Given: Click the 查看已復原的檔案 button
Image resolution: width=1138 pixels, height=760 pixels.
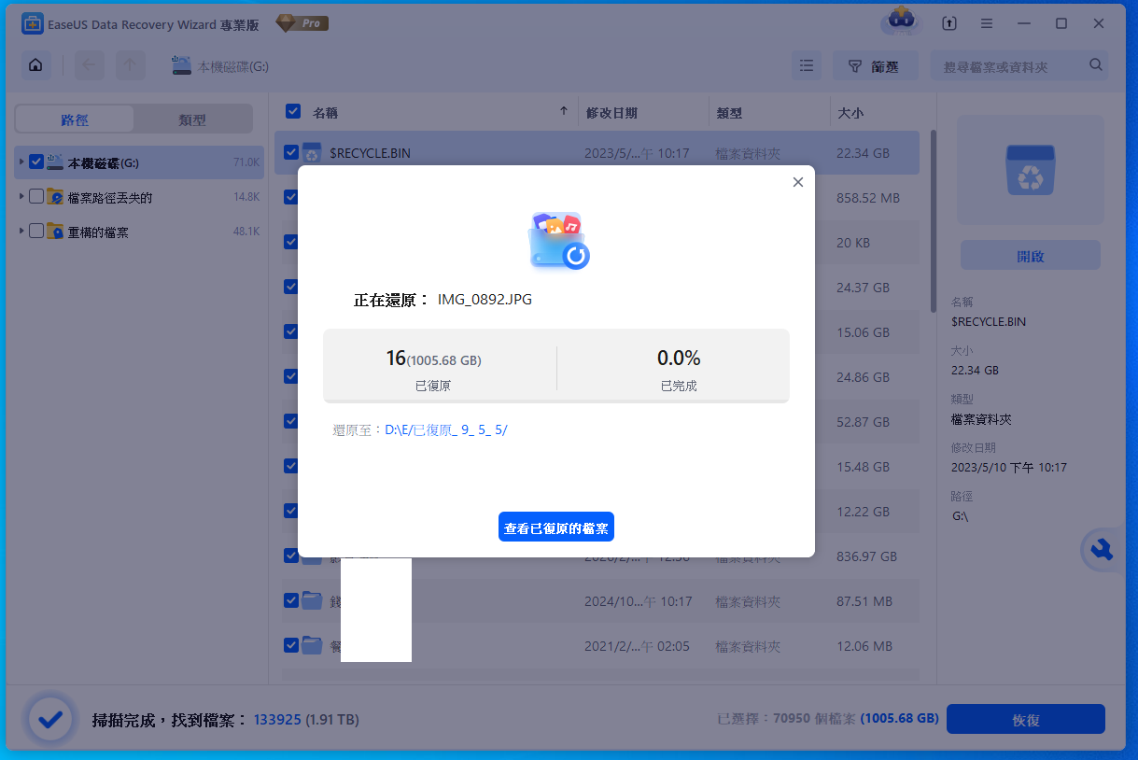Looking at the screenshot, I should coord(555,527).
